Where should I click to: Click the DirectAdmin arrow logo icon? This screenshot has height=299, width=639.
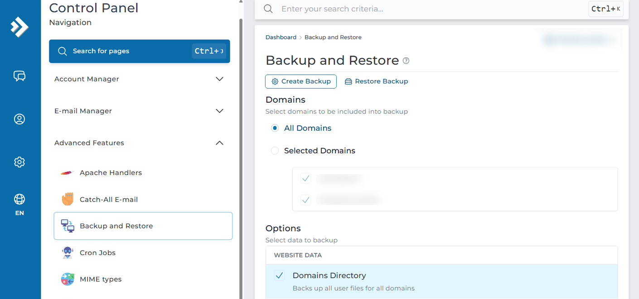click(x=19, y=27)
